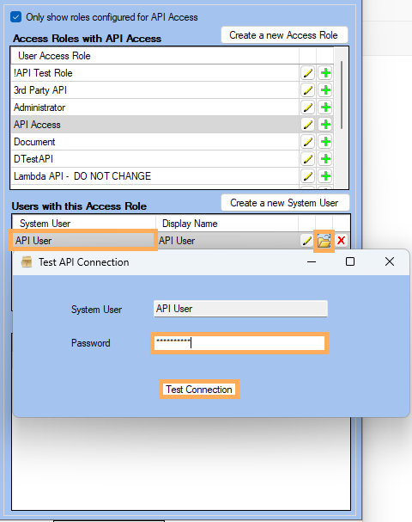Click green plus for API Access role

pos(325,125)
